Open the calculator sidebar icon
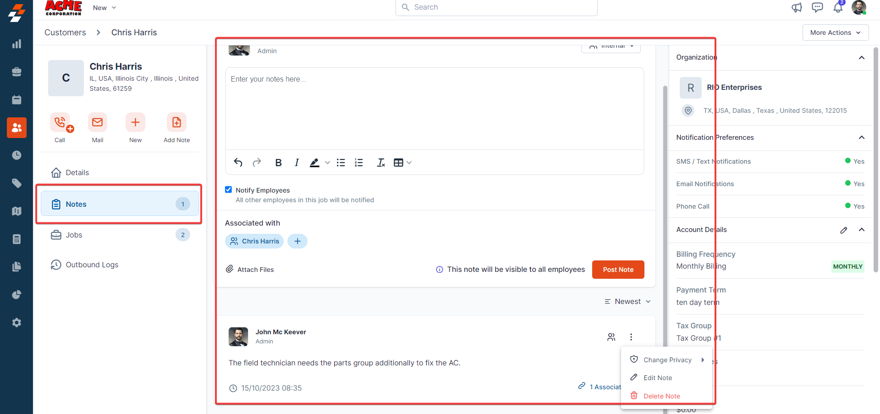 pos(16,239)
